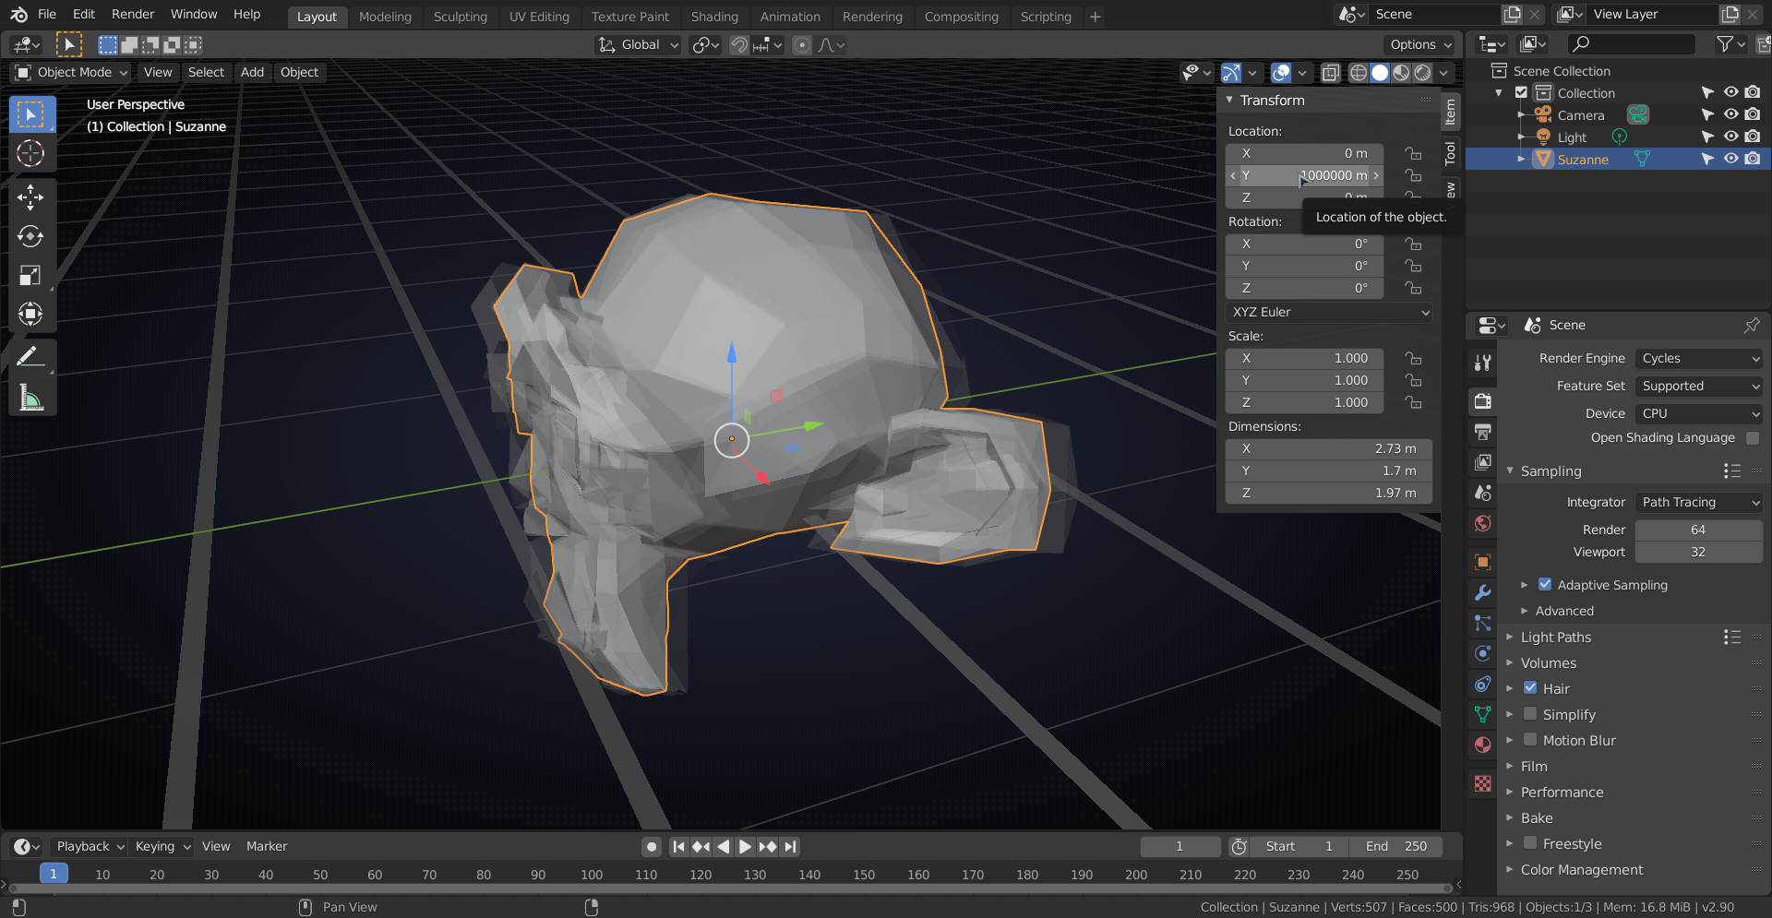Click the Add menu button in viewport
This screenshot has height=918, width=1772.
point(252,72)
